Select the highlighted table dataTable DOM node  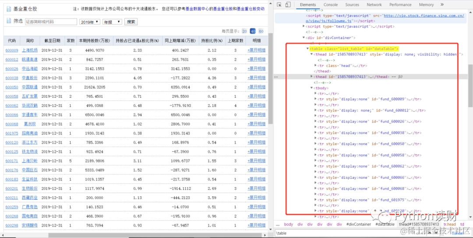click(x=354, y=49)
